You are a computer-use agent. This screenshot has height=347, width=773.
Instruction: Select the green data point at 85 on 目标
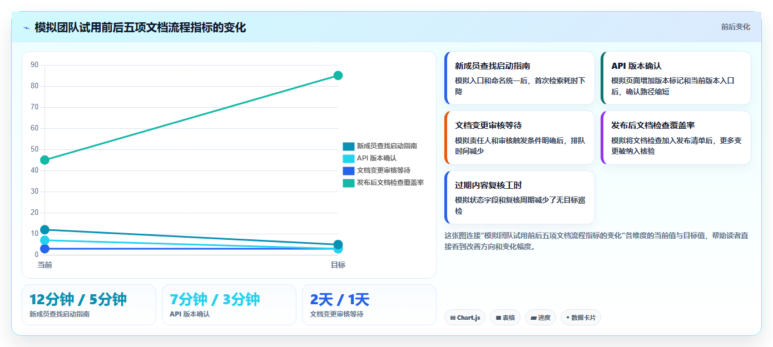click(x=338, y=76)
